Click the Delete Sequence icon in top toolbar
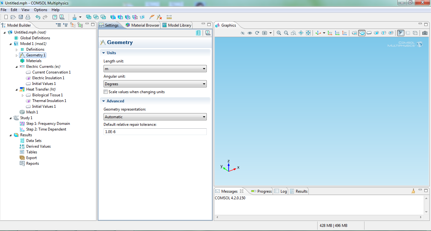Image resolution: width=431 pixels, height=231 pixels. click(x=160, y=17)
